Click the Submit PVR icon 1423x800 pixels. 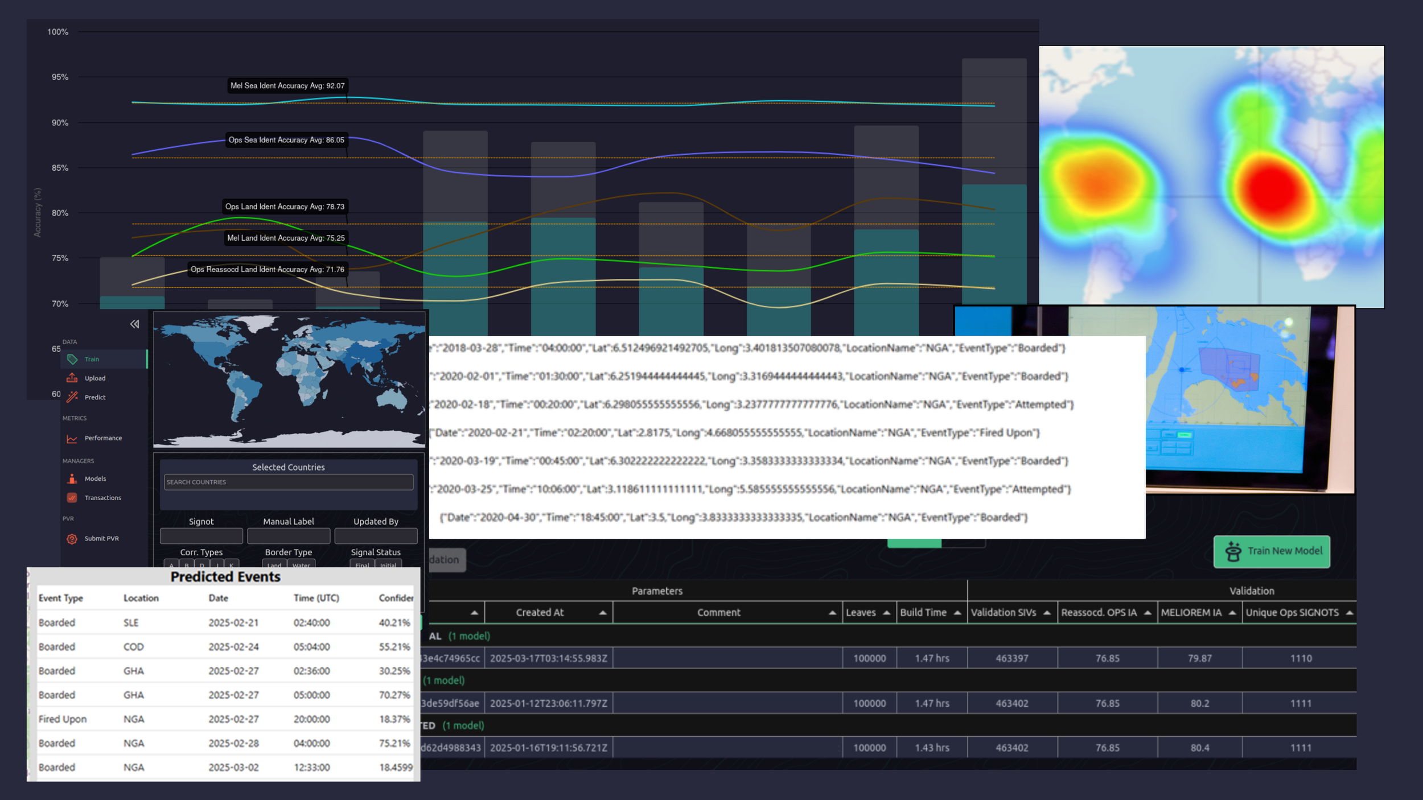tap(72, 538)
